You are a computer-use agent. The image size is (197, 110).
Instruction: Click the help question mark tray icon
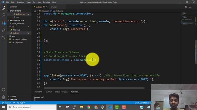(x=142, y=107)
